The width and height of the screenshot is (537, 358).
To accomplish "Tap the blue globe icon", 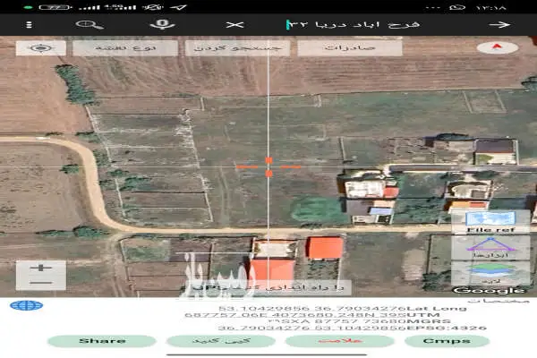I will tap(26, 305).
